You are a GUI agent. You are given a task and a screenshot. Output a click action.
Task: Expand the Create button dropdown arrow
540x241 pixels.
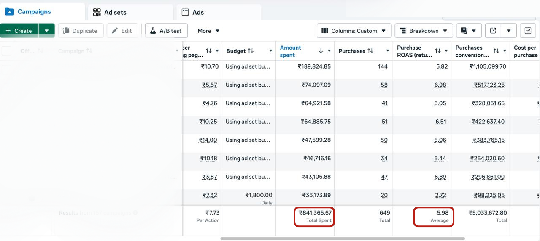pyautogui.click(x=47, y=31)
